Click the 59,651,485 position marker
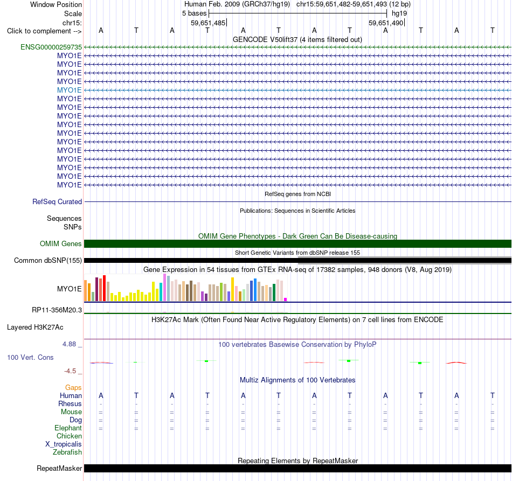The width and height of the screenshot is (512, 481). point(208,23)
